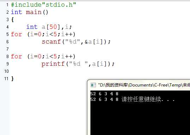This screenshot has height=135, width=190.
Task: Click the console window's title bar icon
Action: click(93, 85)
